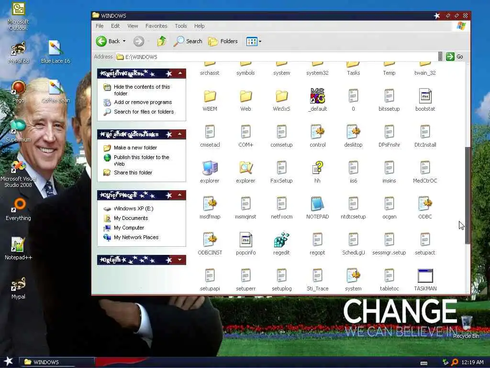Click the taskbar clock showing 12:19 AM
The height and width of the screenshot is (368, 490).
[x=472, y=362]
